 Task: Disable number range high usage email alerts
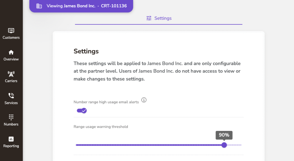point(82,111)
